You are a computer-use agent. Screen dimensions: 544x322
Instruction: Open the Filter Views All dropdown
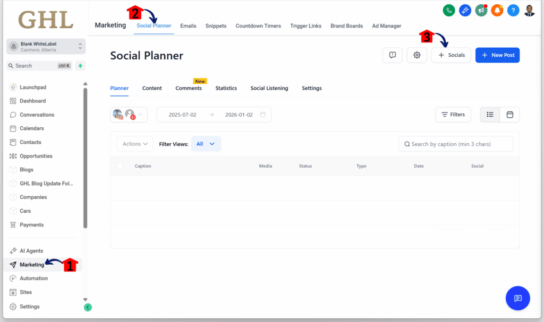206,143
